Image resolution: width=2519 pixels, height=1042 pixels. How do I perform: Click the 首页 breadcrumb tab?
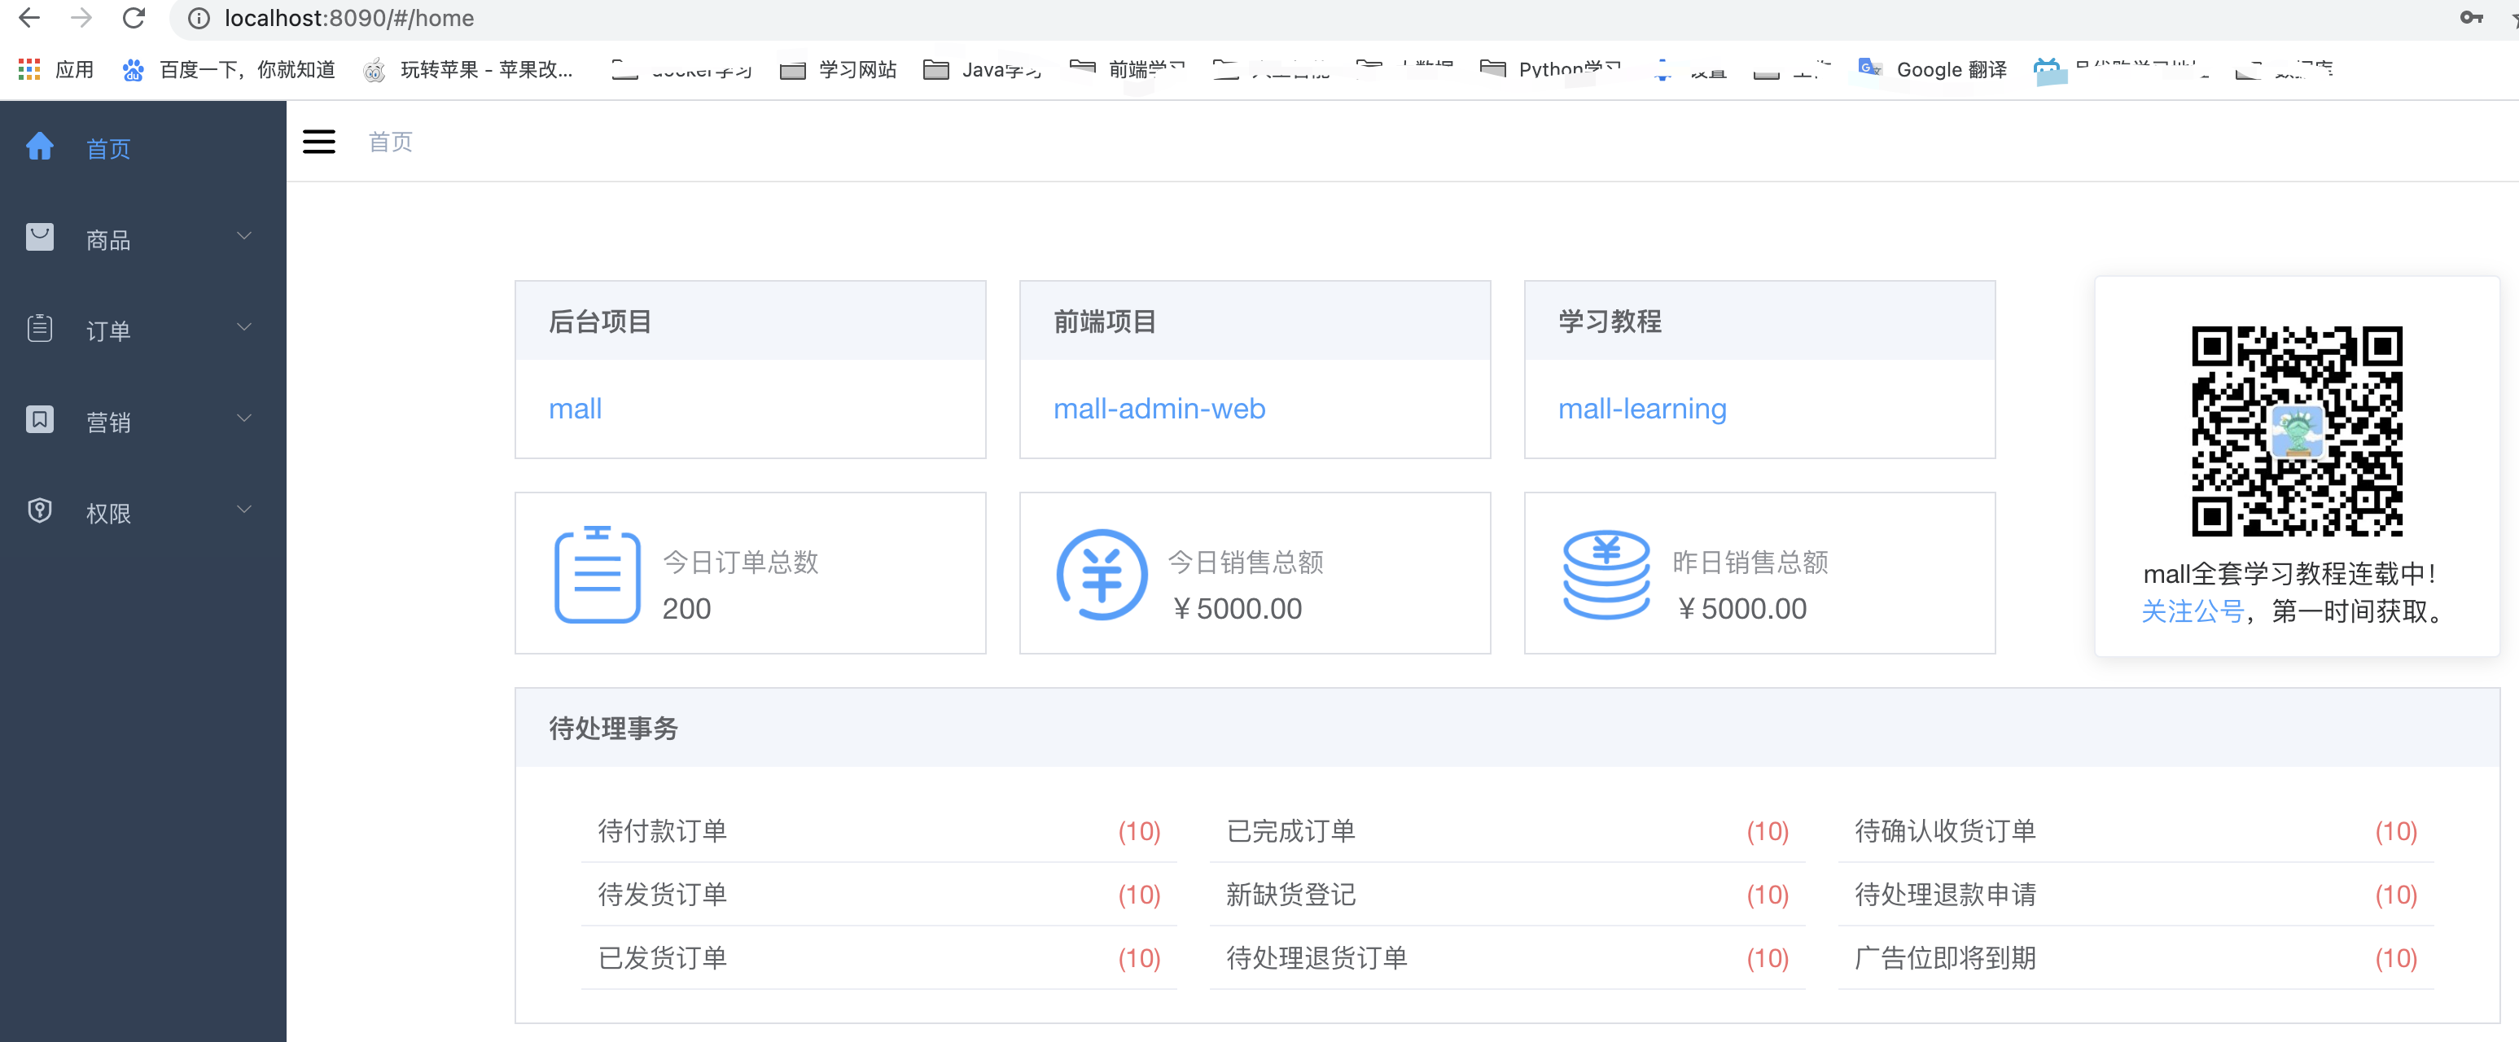point(390,142)
